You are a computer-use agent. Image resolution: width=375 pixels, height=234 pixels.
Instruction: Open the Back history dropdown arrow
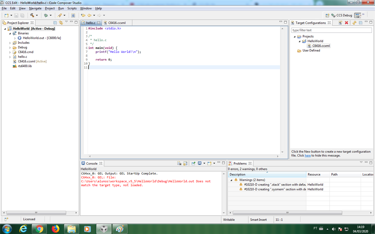point(94,15)
